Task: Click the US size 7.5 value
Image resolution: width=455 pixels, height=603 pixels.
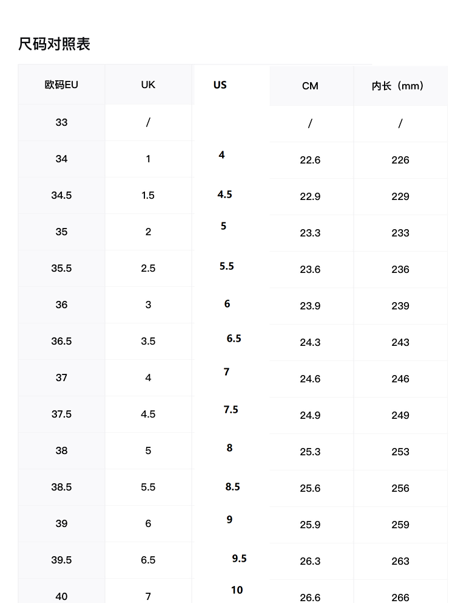Action: [x=231, y=410]
